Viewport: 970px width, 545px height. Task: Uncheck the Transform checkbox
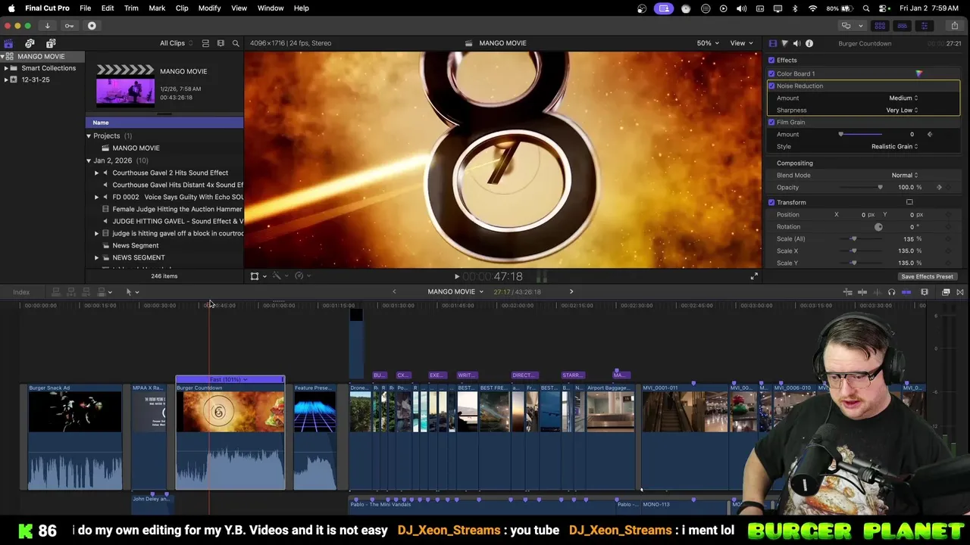(x=771, y=202)
